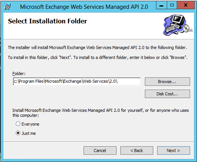
Task: Go back with the < Back button
Action: click(x=137, y=151)
